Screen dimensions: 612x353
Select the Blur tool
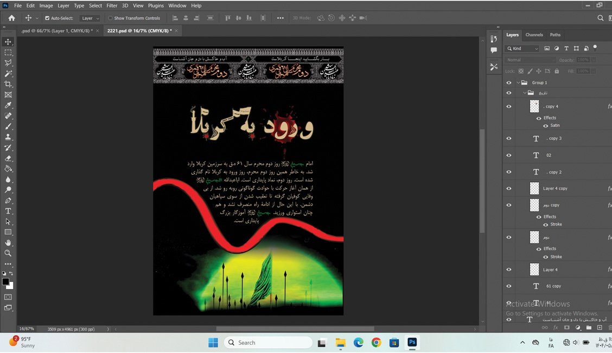8,179
